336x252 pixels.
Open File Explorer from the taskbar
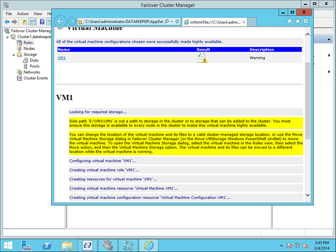(68, 244)
